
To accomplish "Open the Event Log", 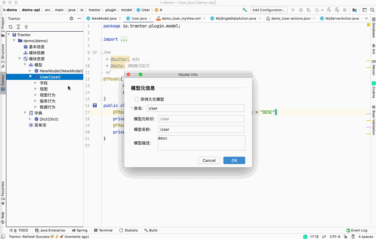I will point(357,230).
